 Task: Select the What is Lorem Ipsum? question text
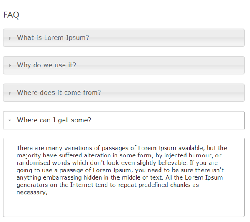coord(53,38)
